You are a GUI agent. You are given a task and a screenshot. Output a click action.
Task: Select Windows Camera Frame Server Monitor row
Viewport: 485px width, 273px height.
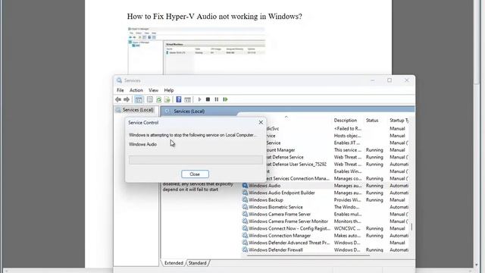(325, 221)
